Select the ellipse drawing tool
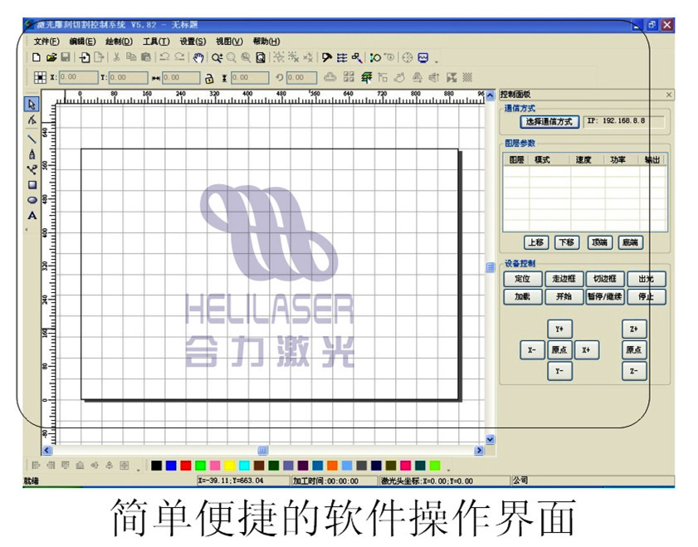The image size is (698, 547). click(32, 200)
